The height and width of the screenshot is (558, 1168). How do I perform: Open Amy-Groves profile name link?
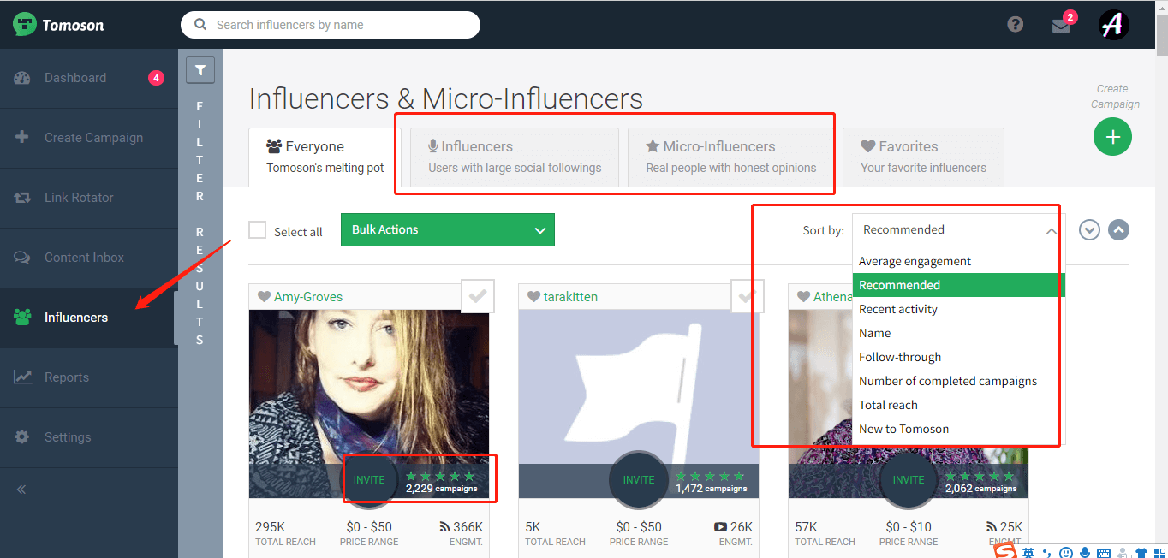click(x=308, y=297)
